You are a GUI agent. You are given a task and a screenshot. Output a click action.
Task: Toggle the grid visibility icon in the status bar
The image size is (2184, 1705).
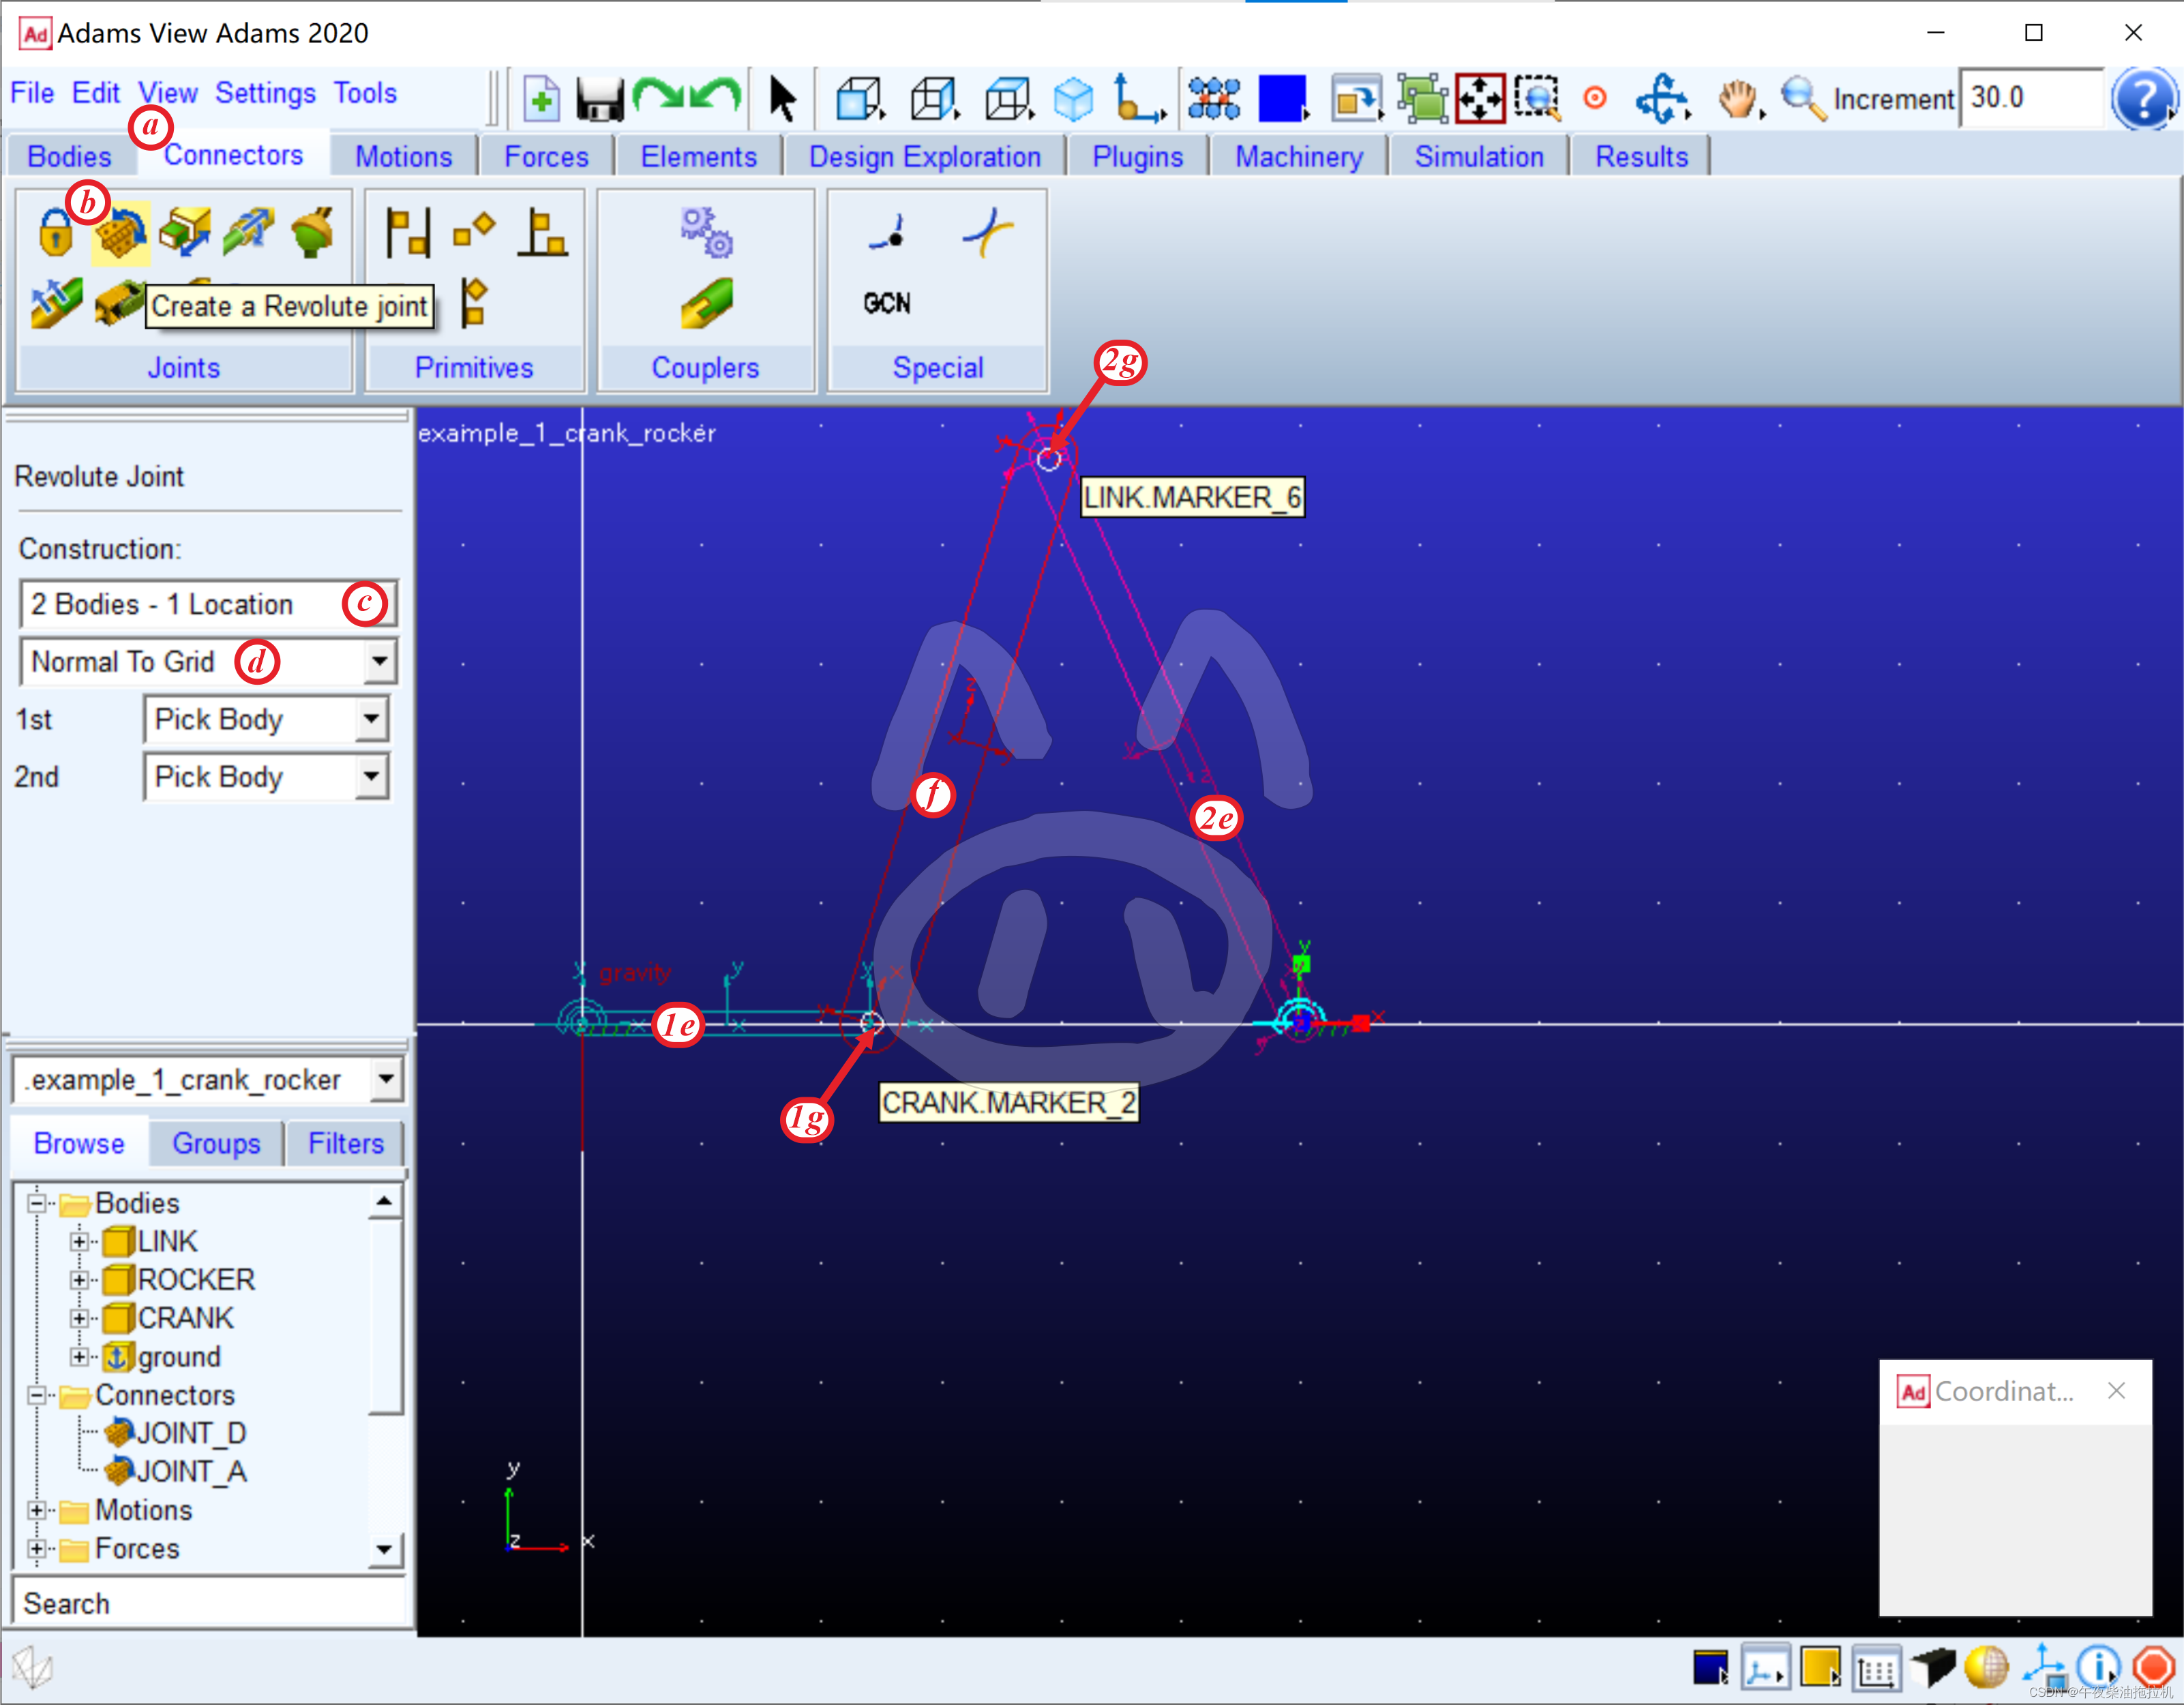tap(1876, 1668)
